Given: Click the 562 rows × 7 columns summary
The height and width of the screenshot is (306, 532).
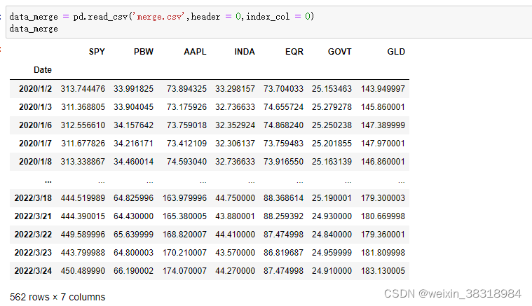Looking at the screenshot, I should 57,297.
